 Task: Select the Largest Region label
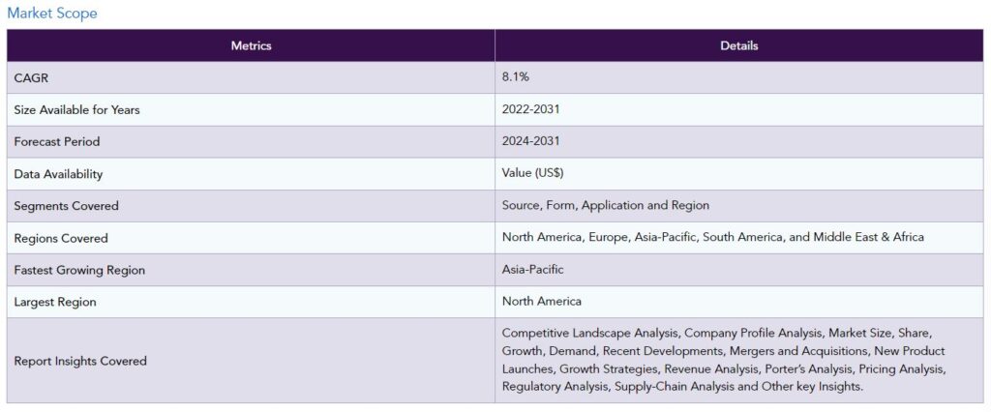coord(55,302)
